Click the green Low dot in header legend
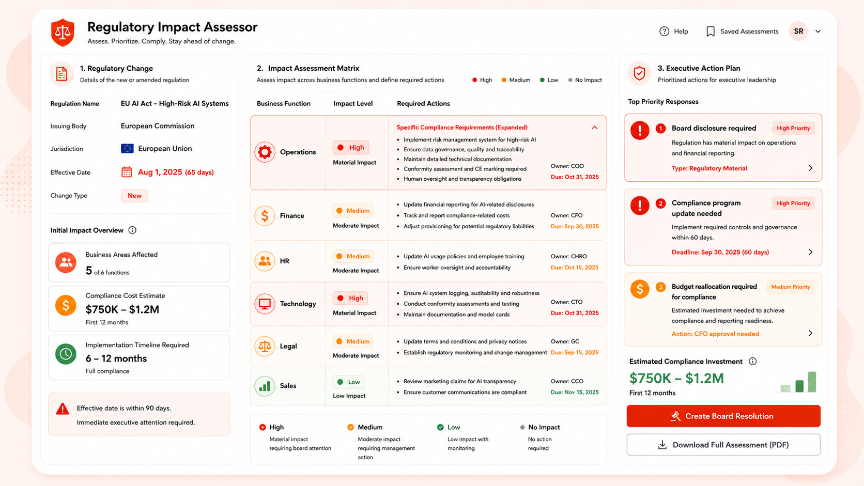Image resolution: width=864 pixels, height=486 pixels. click(x=542, y=80)
